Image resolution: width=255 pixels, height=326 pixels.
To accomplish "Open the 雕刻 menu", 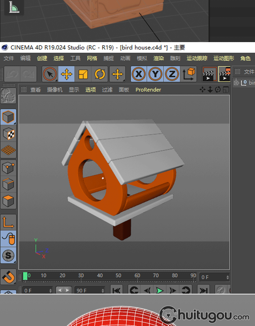I will click(x=175, y=58).
